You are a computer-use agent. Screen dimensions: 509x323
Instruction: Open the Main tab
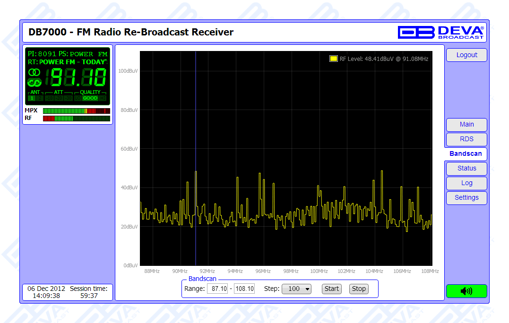[x=466, y=125]
